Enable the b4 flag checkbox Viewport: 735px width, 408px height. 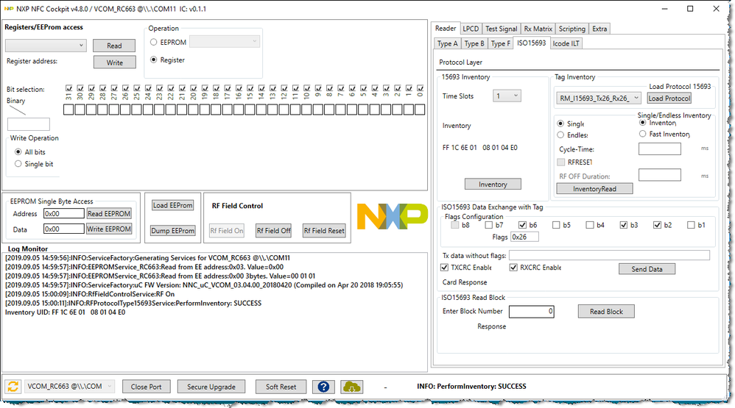[x=590, y=225]
